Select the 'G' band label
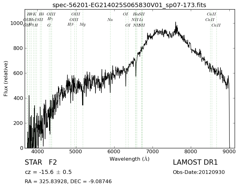The height and width of the screenshot is (185, 247). 49,25
